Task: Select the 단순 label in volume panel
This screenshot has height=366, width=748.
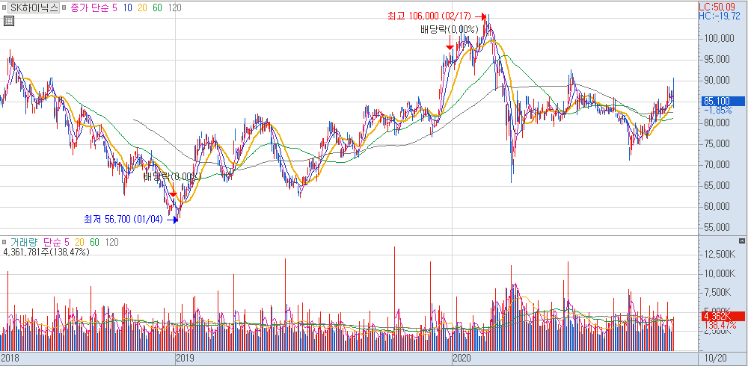Action: click(x=52, y=242)
